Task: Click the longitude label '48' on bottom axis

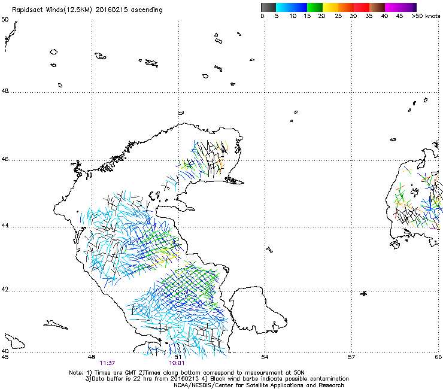Action: point(92,357)
